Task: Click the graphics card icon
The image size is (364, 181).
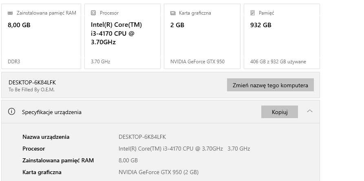Action: click(x=173, y=13)
